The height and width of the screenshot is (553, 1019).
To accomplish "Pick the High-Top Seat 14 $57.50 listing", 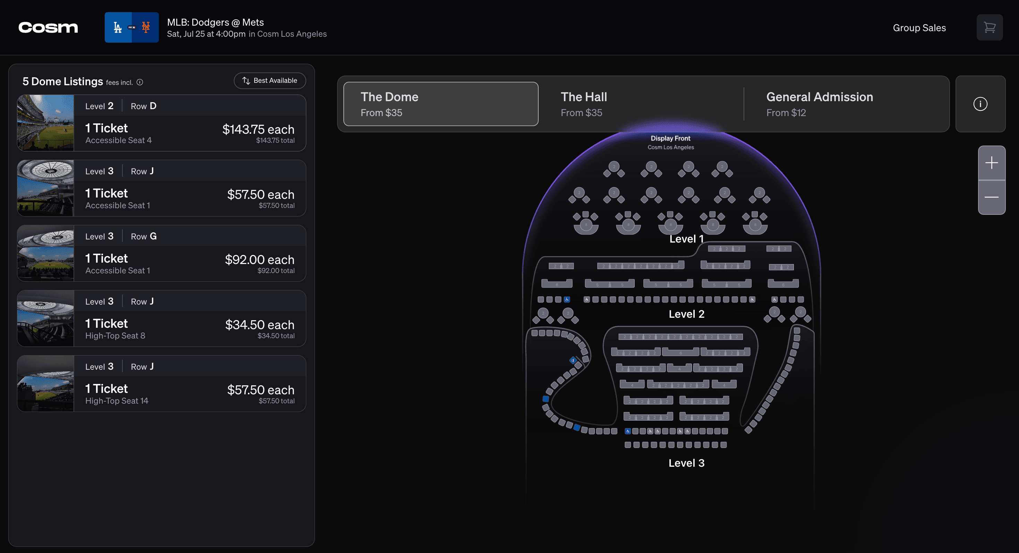I will point(161,384).
